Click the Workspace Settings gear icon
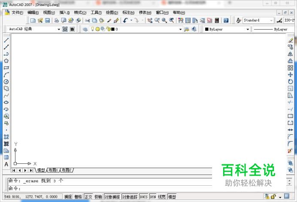This screenshot has width=297, height=202. tap(65, 29)
